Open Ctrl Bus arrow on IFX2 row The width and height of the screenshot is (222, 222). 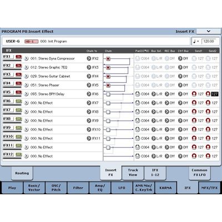[x=180, y=67]
